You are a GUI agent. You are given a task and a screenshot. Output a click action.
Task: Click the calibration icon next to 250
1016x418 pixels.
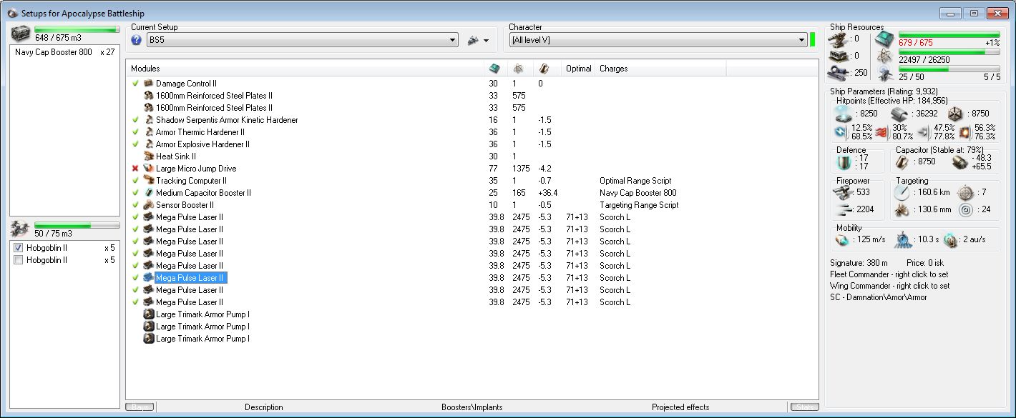click(x=836, y=72)
